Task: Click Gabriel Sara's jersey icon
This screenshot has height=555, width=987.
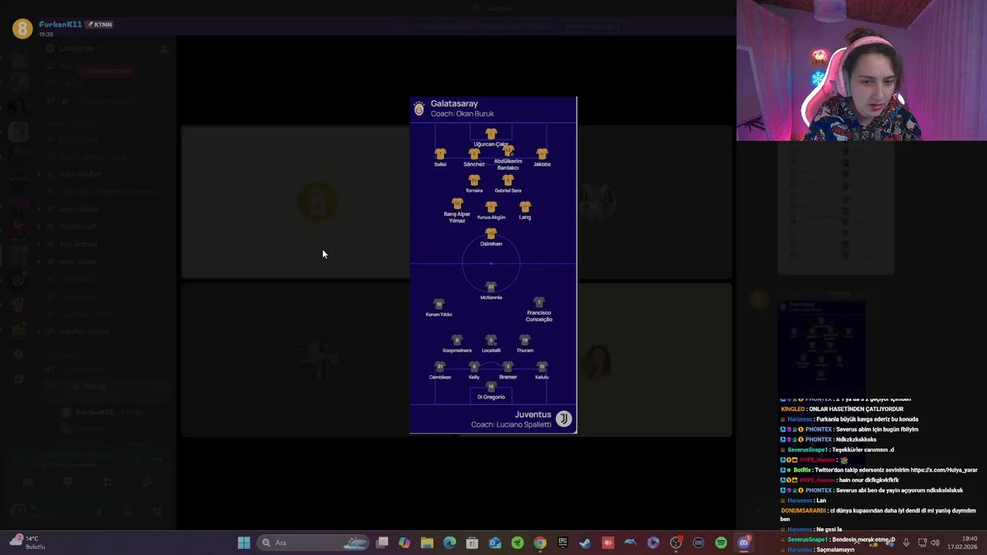Action: tap(508, 180)
